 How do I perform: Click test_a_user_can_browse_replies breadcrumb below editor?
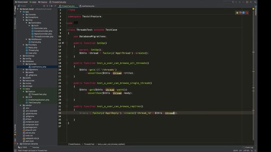111,144
